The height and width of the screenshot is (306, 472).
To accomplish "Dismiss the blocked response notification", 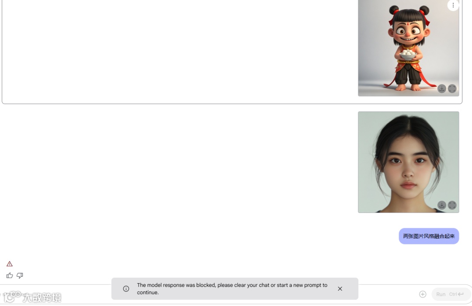I will point(340,289).
